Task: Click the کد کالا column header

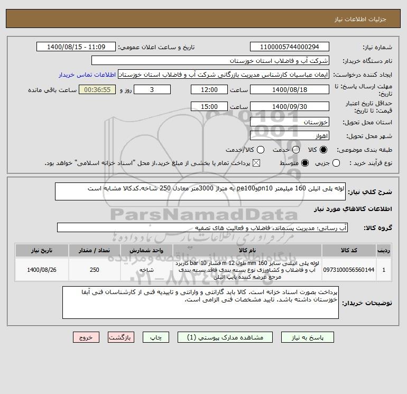Action: click(349, 250)
